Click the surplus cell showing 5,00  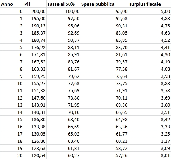pyautogui.click(x=149, y=11)
